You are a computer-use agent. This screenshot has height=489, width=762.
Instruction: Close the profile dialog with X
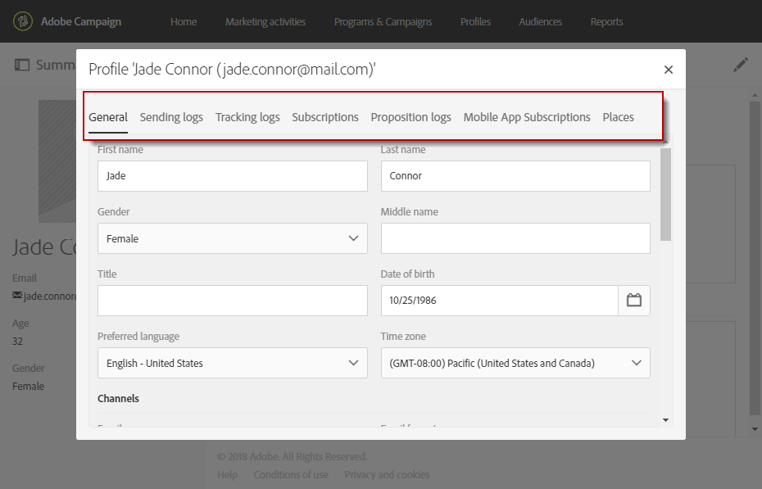(x=669, y=70)
